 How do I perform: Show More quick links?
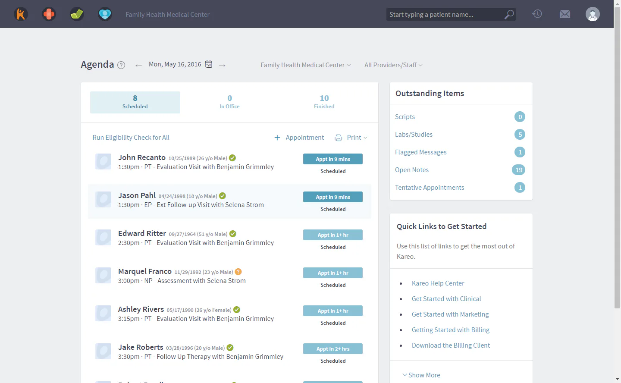(x=421, y=375)
